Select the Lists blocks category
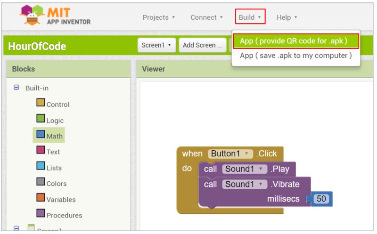This screenshot has height=234, width=377. pyautogui.click(x=49, y=167)
